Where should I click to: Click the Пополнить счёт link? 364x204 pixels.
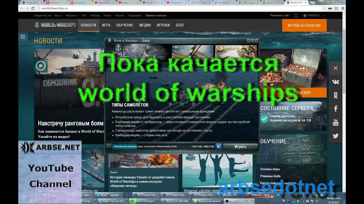pyautogui.click(x=280, y=16)
